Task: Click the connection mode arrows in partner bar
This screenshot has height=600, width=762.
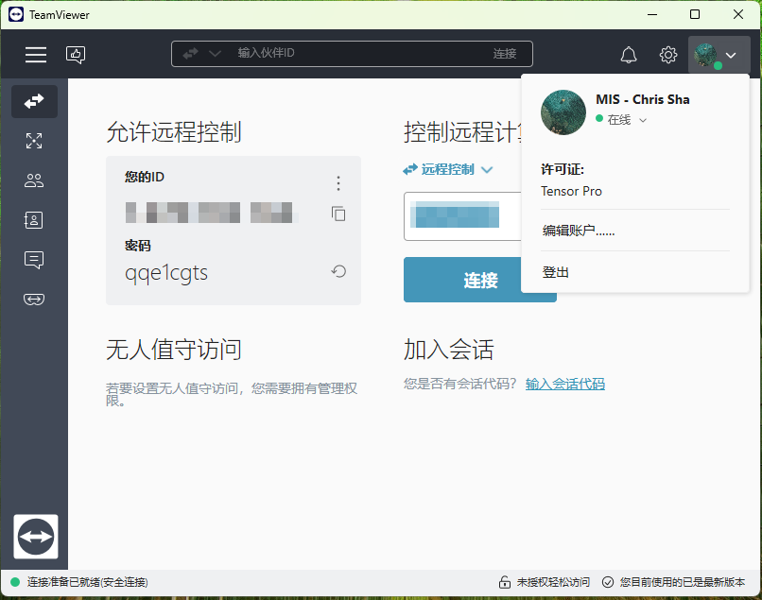Action: [190, 54]
